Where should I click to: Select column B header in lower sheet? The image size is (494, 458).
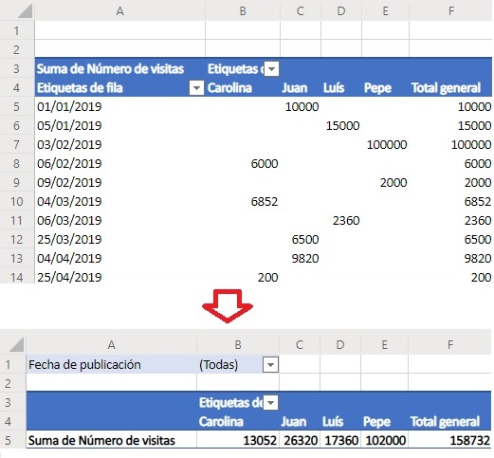point(238,344)
